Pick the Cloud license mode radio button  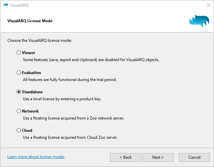click(19, 130)
